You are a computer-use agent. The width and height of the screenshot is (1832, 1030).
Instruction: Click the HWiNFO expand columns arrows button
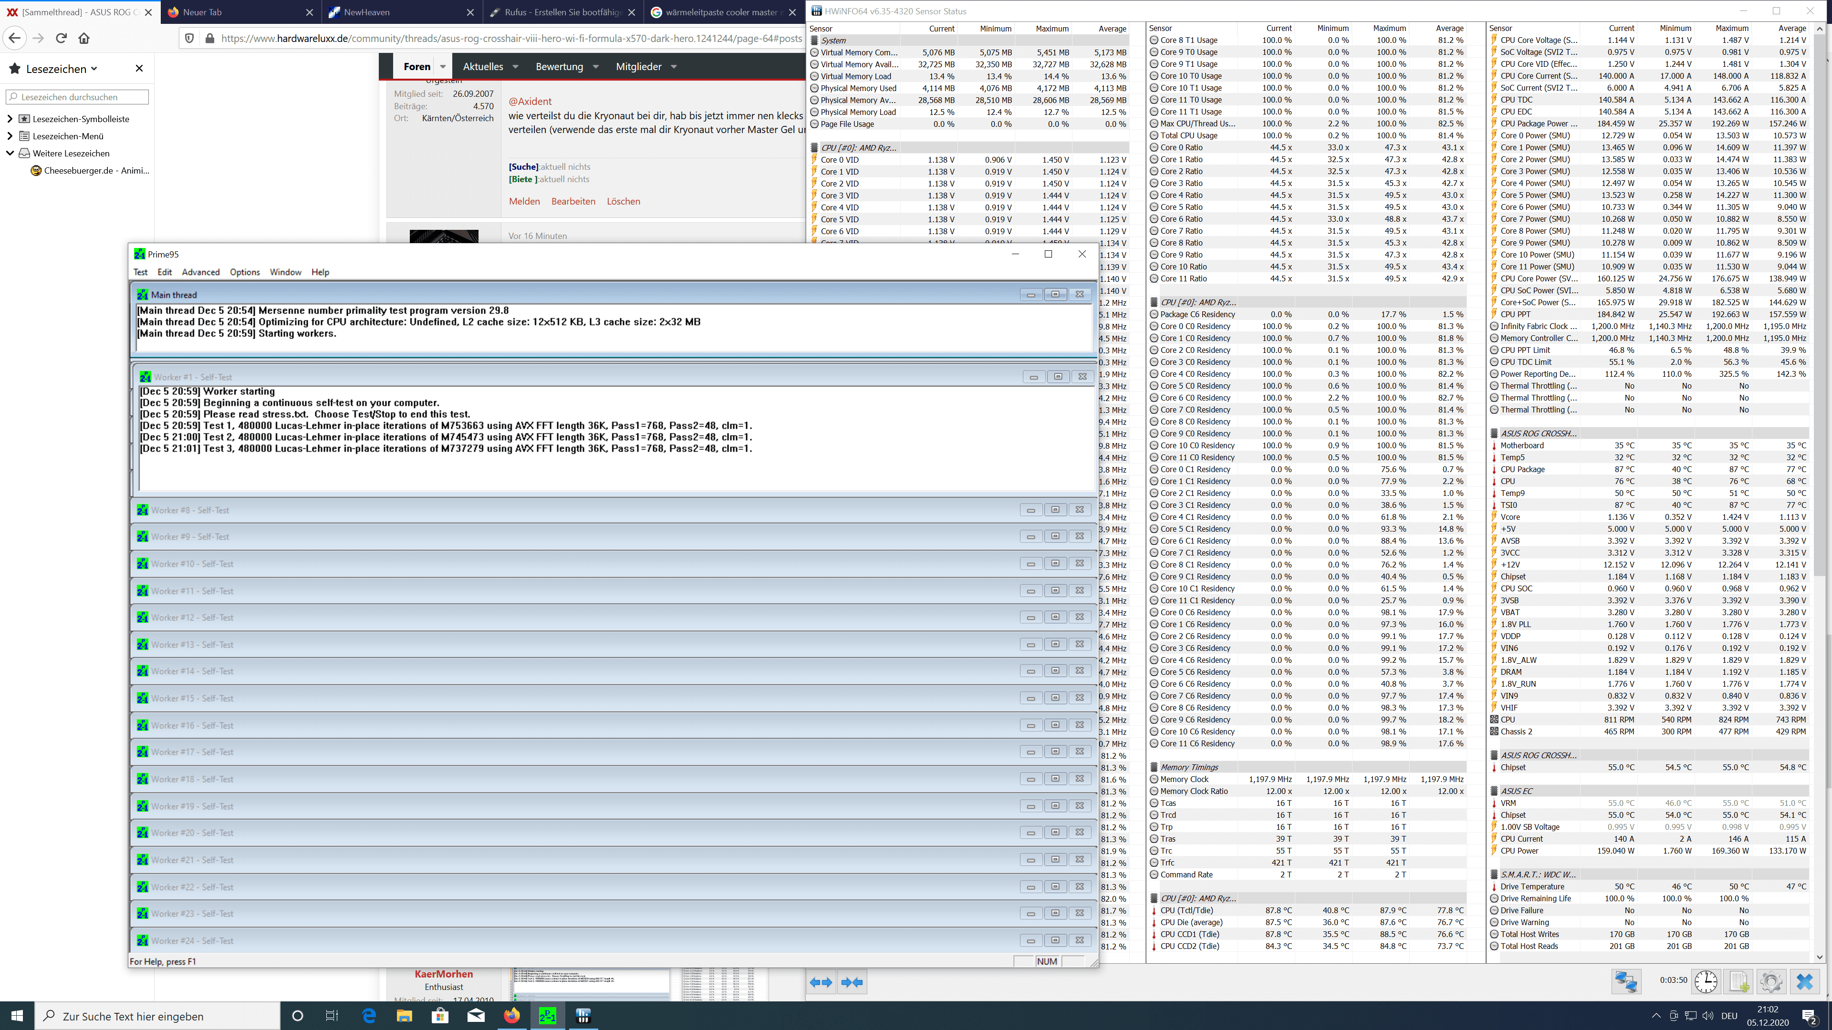pyautogui.click(x=821, y=982)
